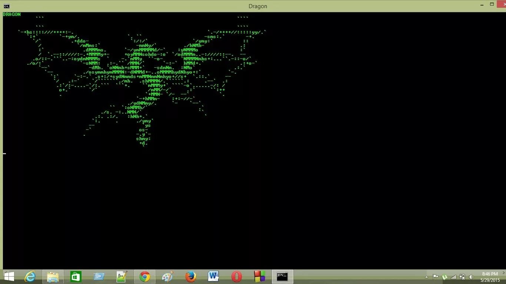This screenshot has height=284, width=506.
Task: Open the Dragon window system menu icon
Action: click(x=6, y=6)
